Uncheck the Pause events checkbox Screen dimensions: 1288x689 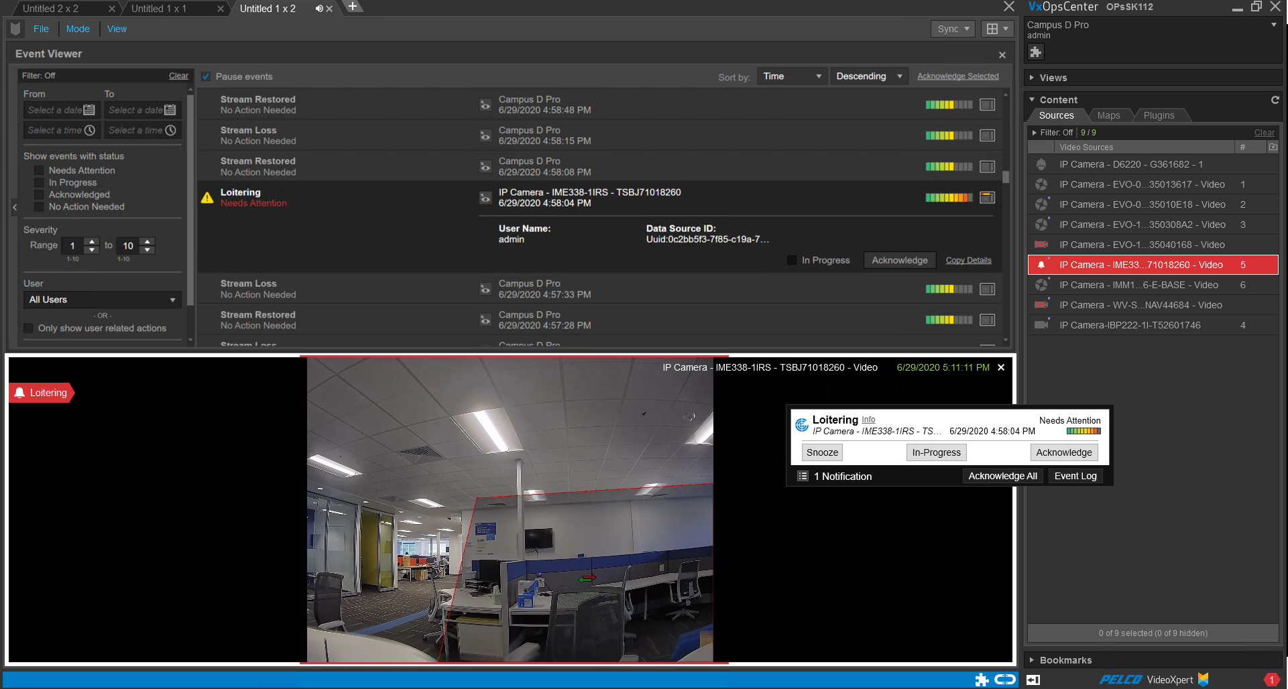coord(206,76)
